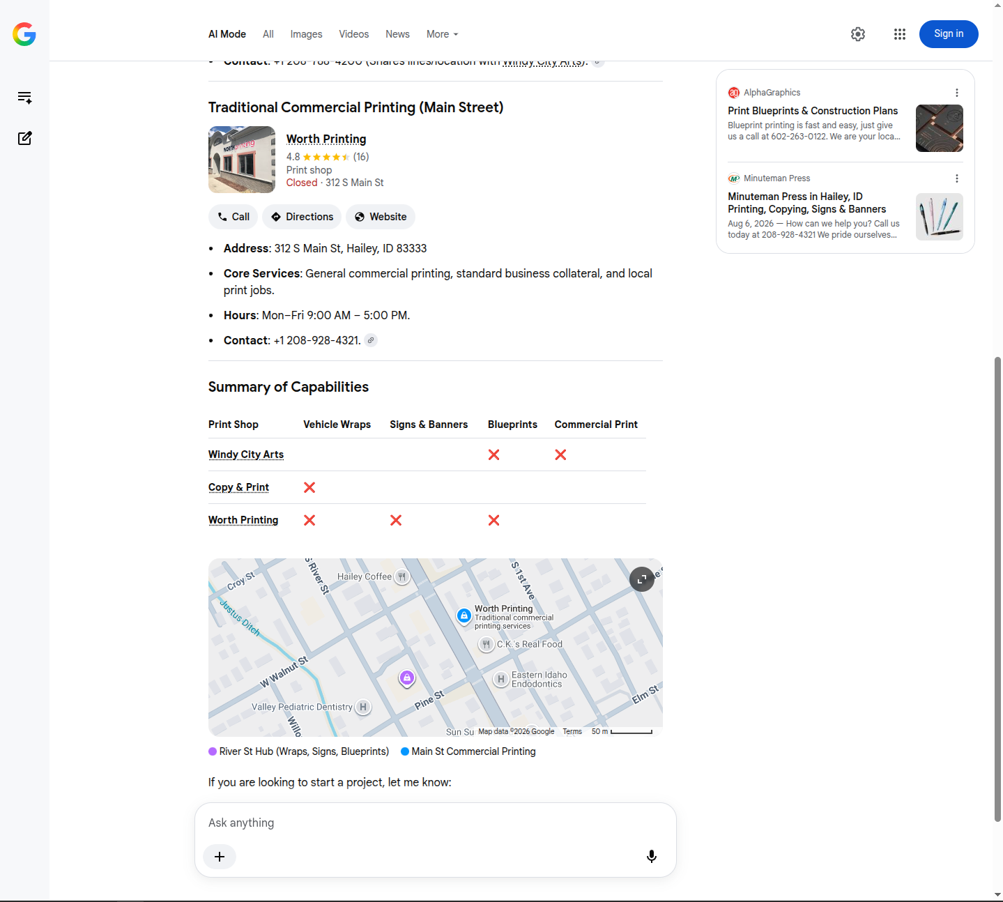Open Minuteman Press card options menu

[957, 178]
